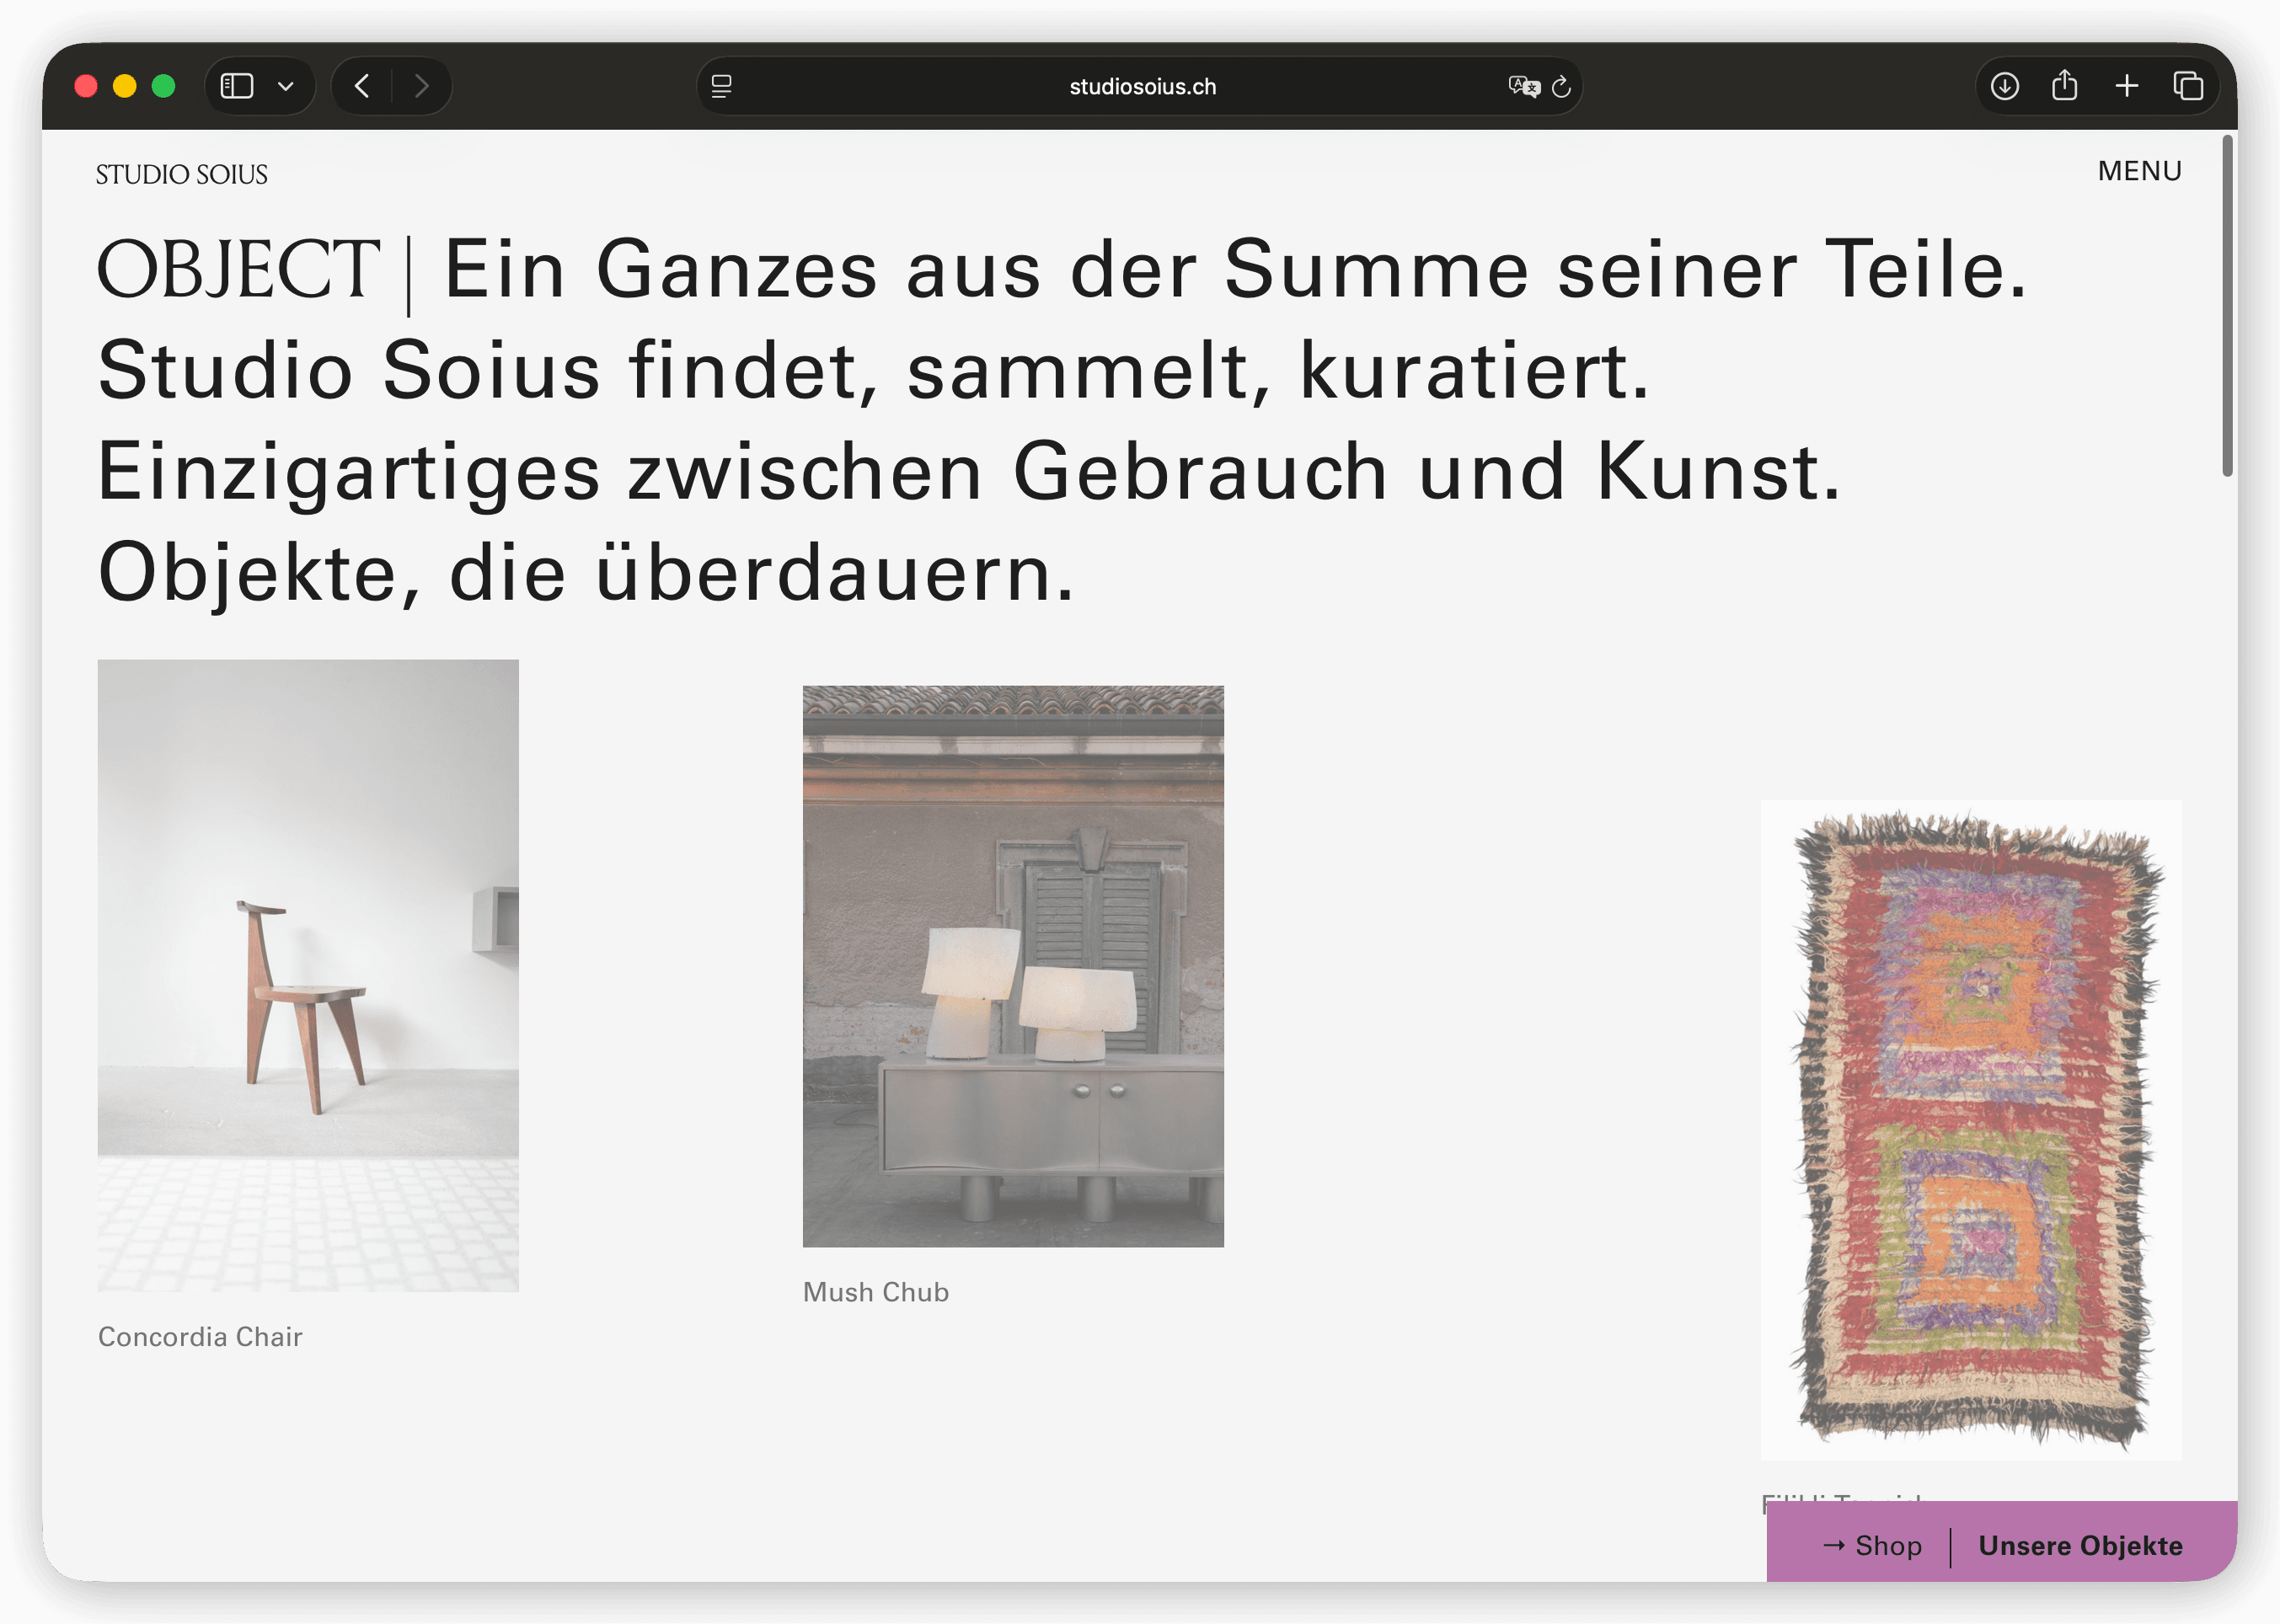Open the Concordia Chair photo
Viewport: 2280px width, 1624px height.
(x=308, y=975)
